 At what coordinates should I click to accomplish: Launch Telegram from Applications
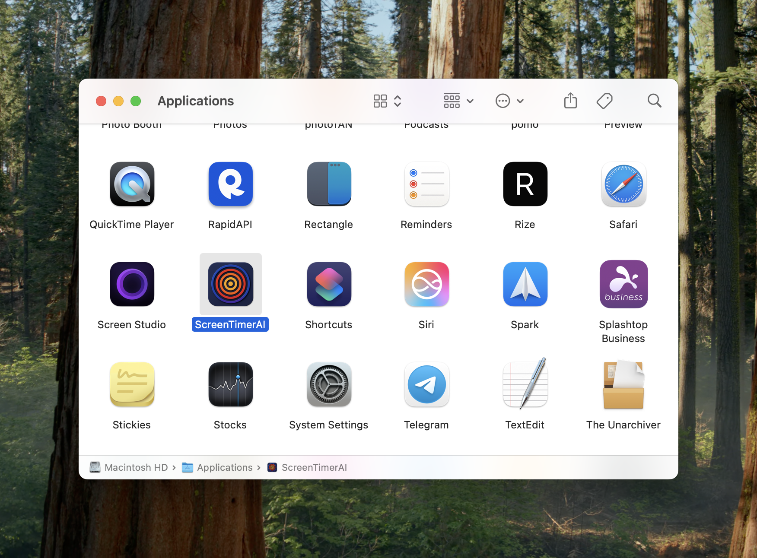point(426,384)
